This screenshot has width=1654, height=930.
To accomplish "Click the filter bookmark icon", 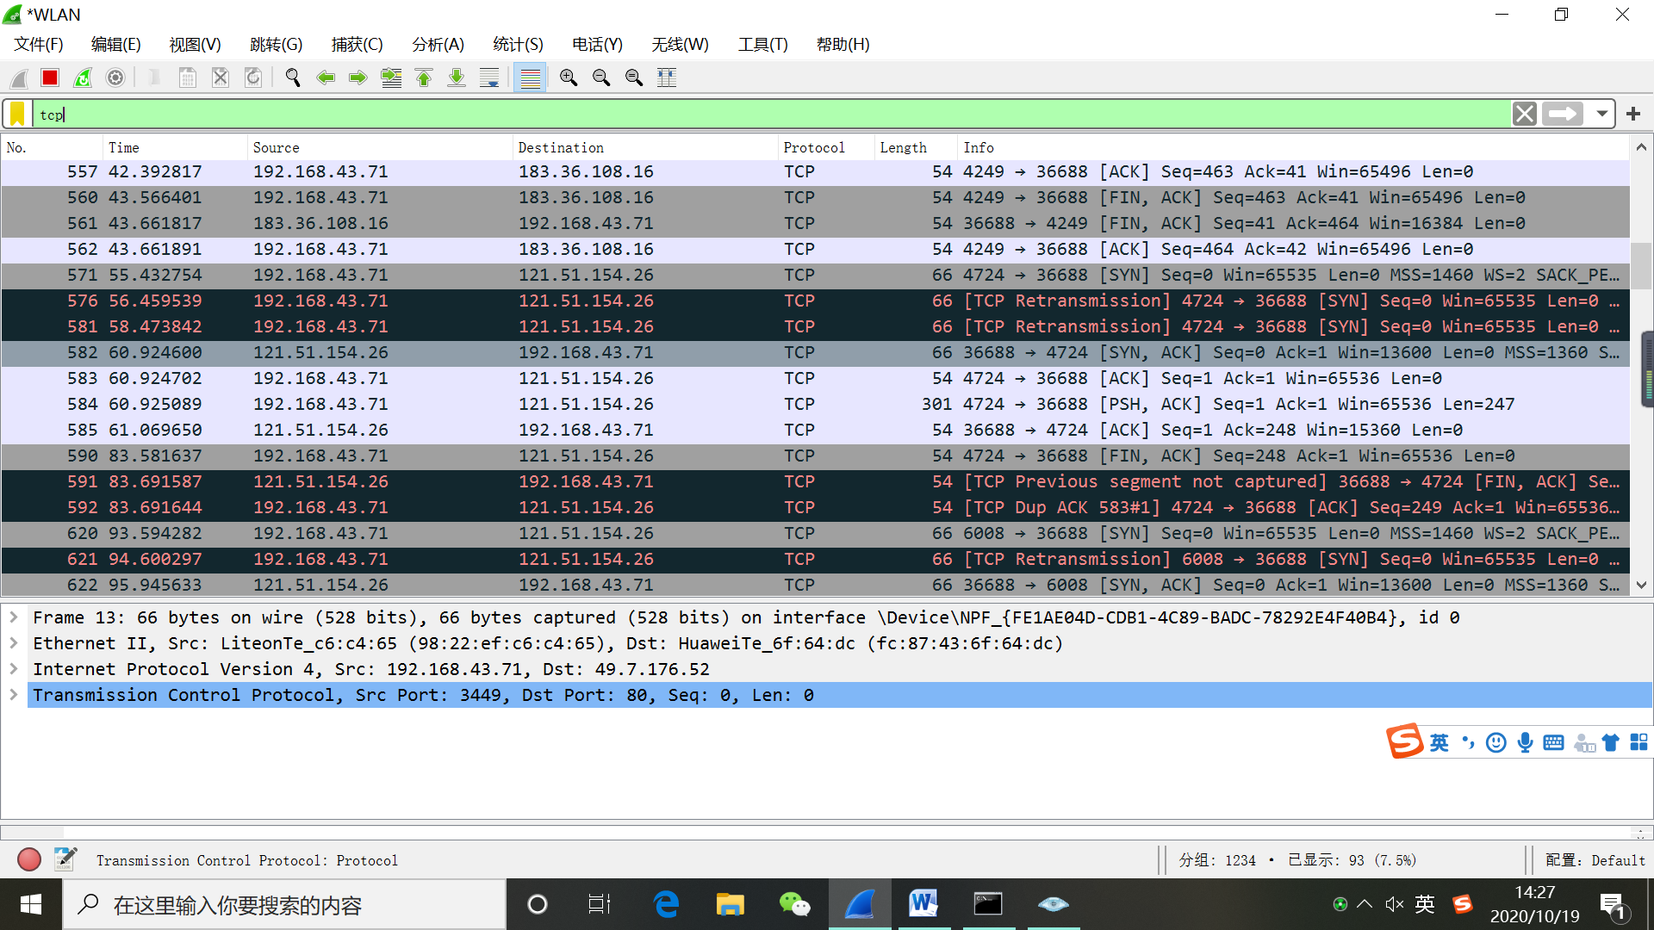I will [x=17, y=114].
